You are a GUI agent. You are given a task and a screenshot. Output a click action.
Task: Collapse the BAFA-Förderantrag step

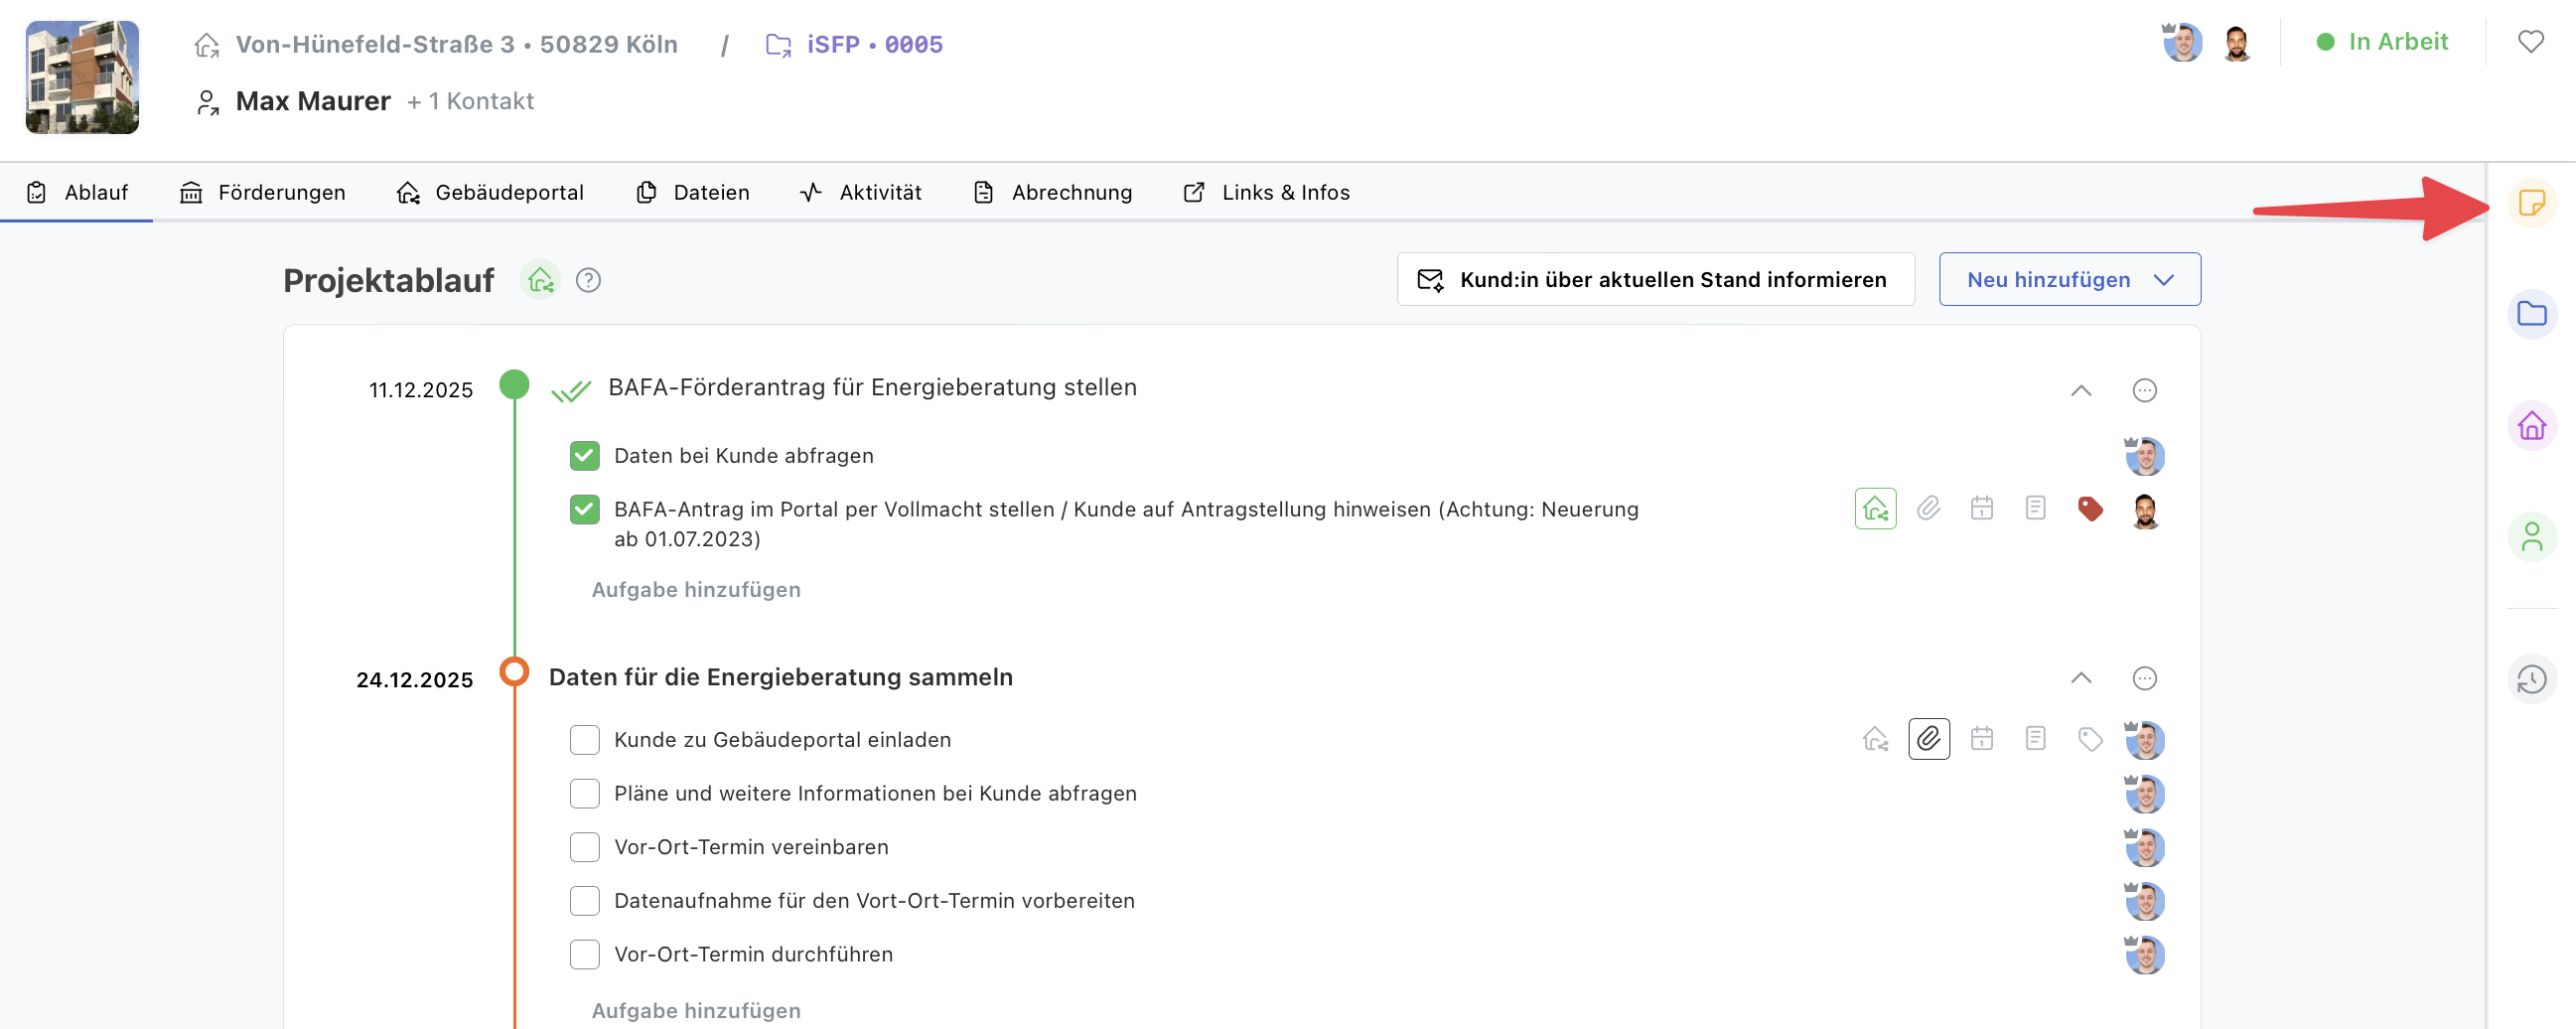2080,390
